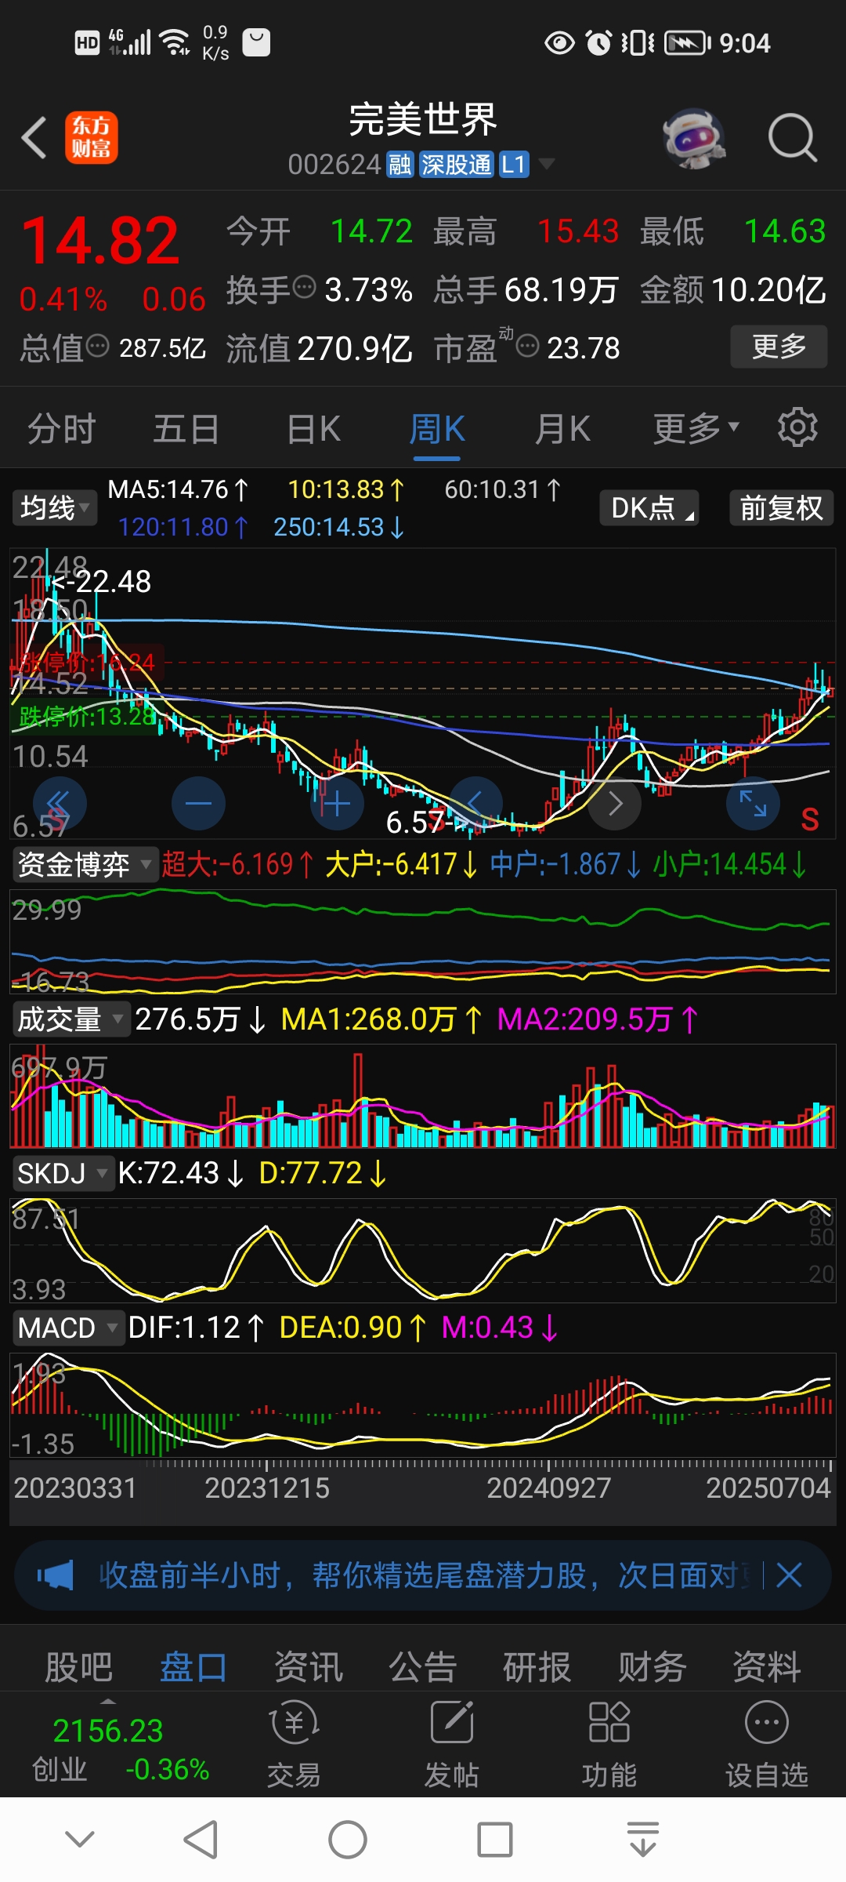Screen dimensions: 846x1882
Task: Move chart left with arrow button
Action: point(475,803)
